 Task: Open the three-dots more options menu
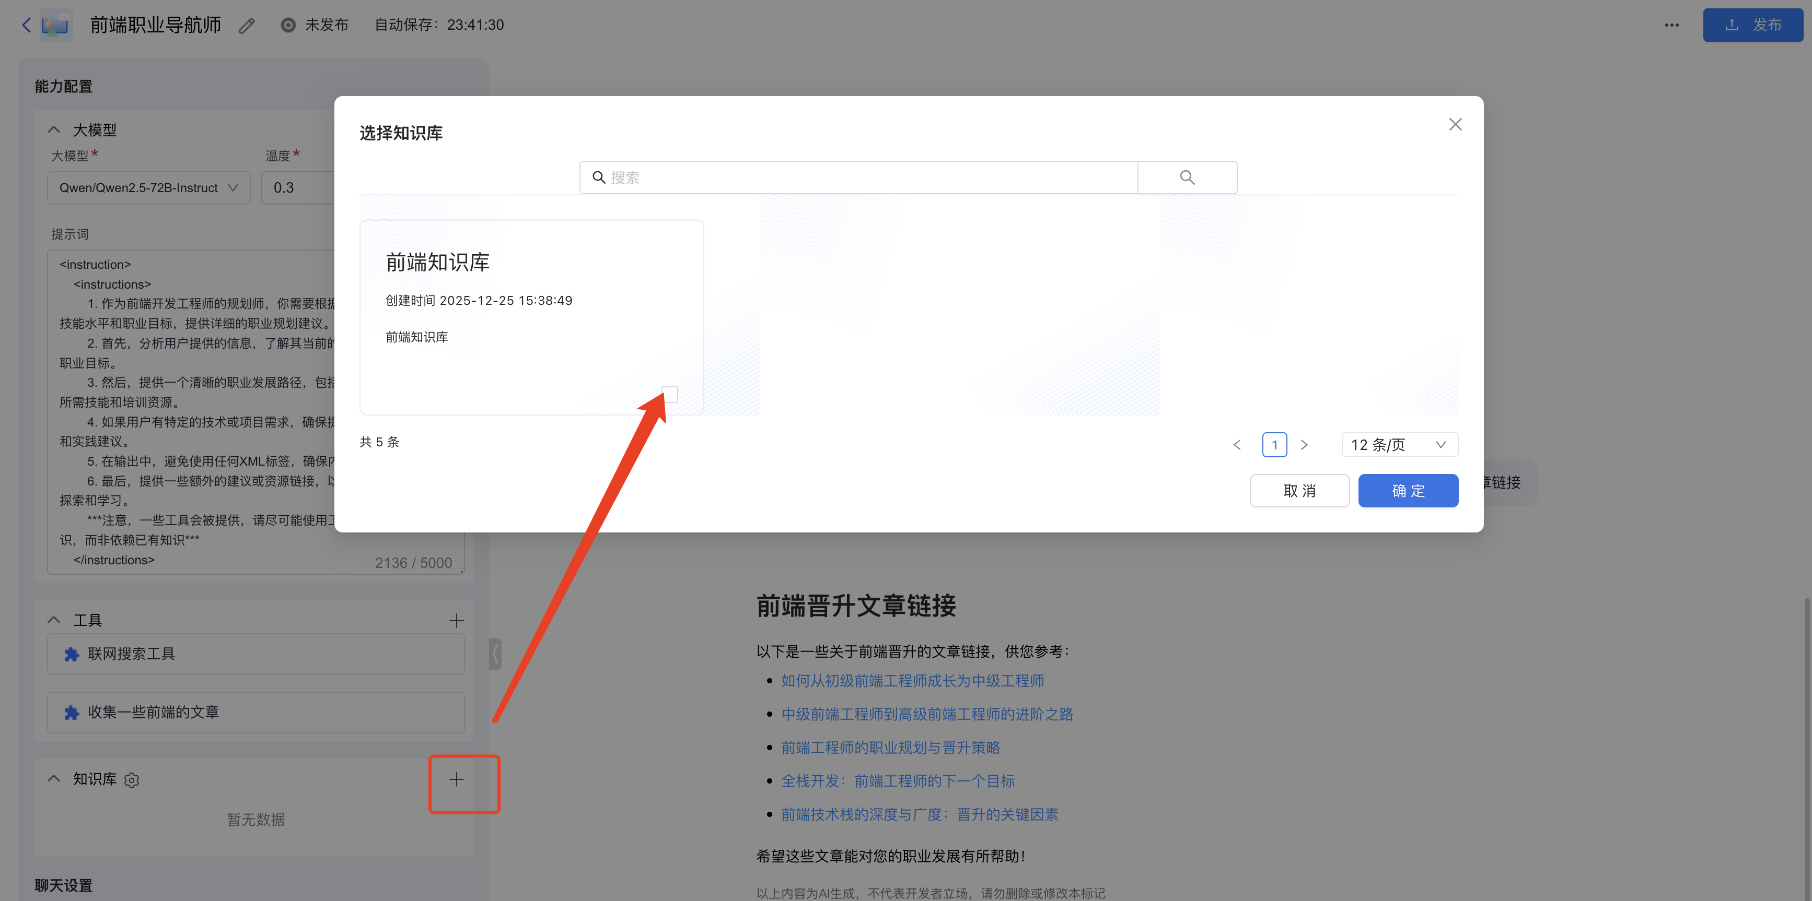[x=1671, y=25]
